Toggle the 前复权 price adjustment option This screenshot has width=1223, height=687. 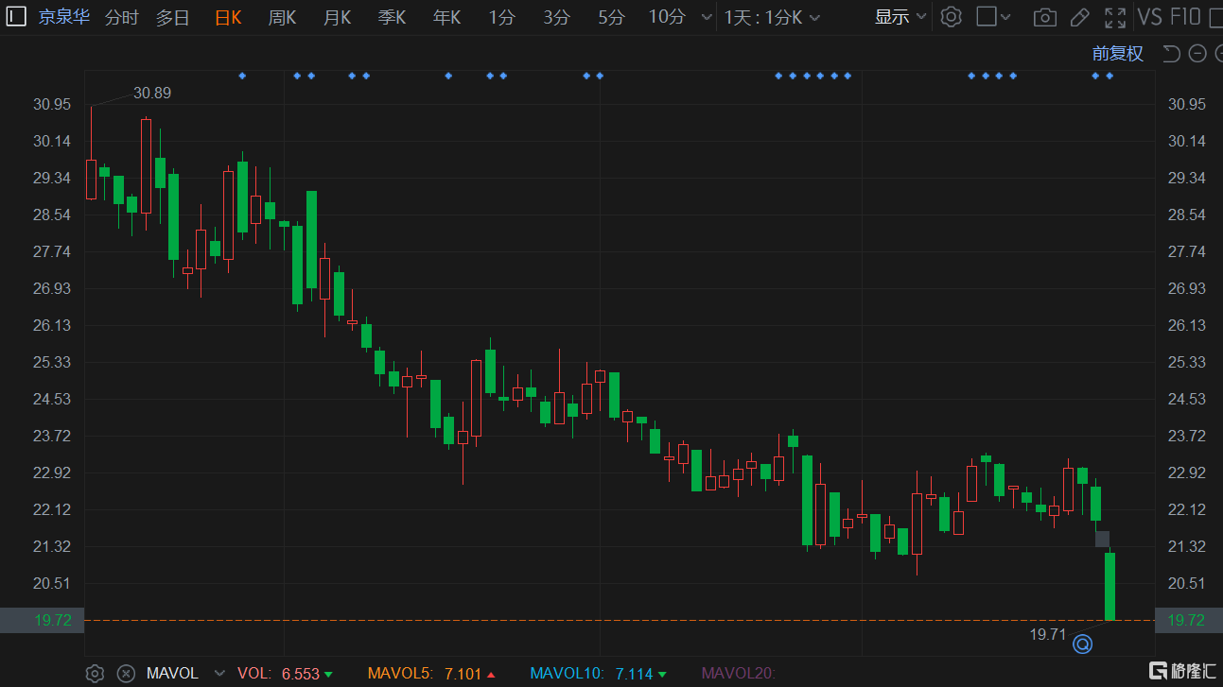(1117, 54)
